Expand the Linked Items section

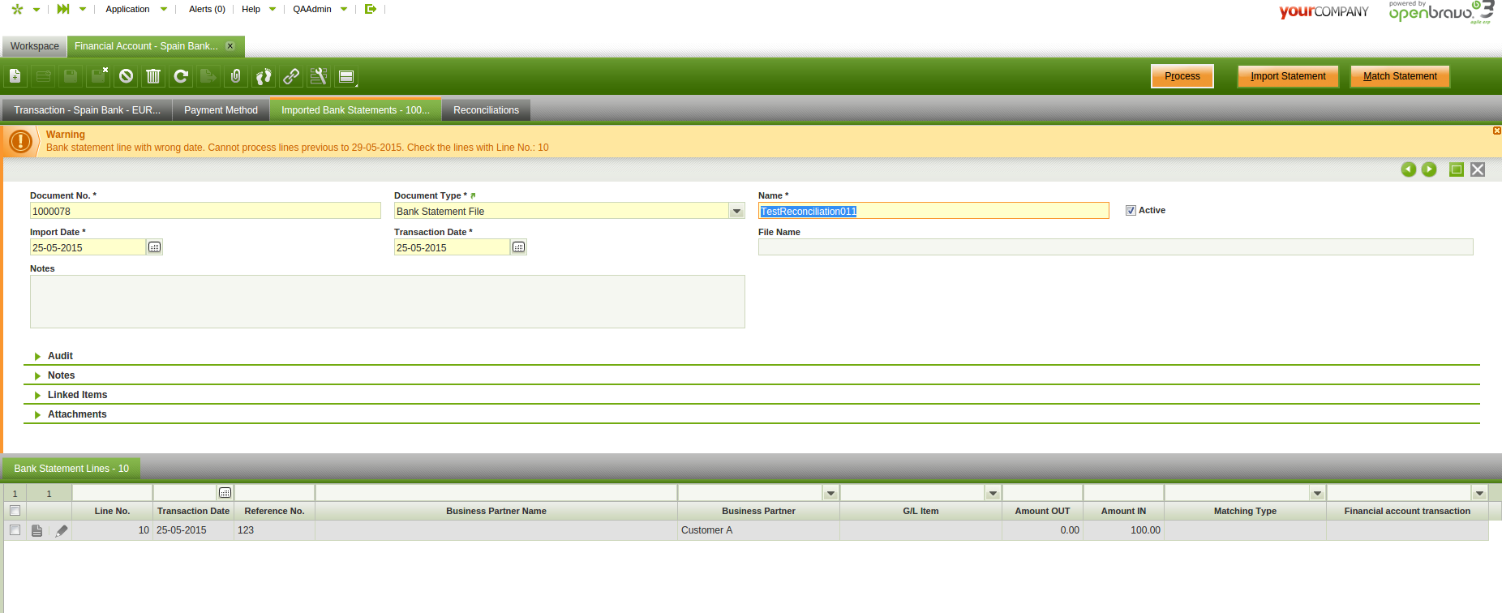coord(77,395)
